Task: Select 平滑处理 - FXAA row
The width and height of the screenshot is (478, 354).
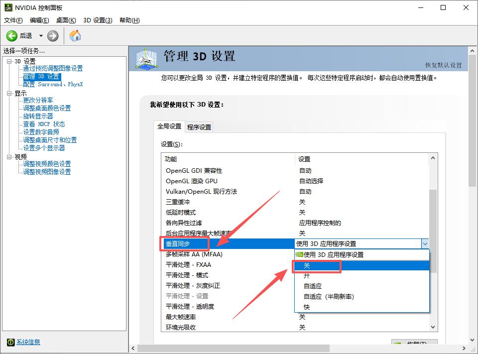Action: (228, 264)
